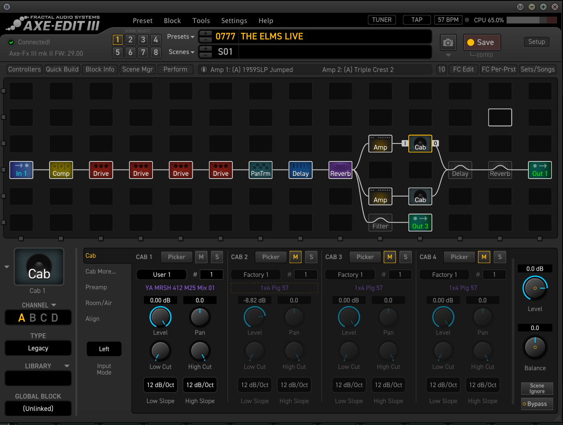Click the CAB 1 High Cut knob
Screen dimensions: 563x425
click(x=200, y=351)
